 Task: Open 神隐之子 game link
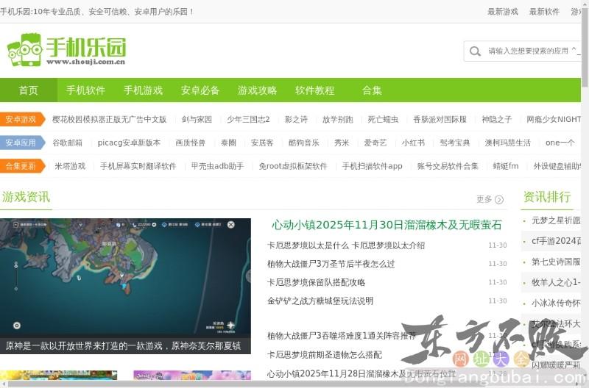[x=496, y=120]
